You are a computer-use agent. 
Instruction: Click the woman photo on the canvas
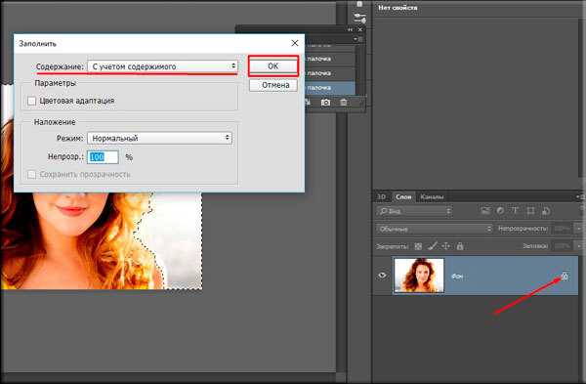[x=101, y=240]
